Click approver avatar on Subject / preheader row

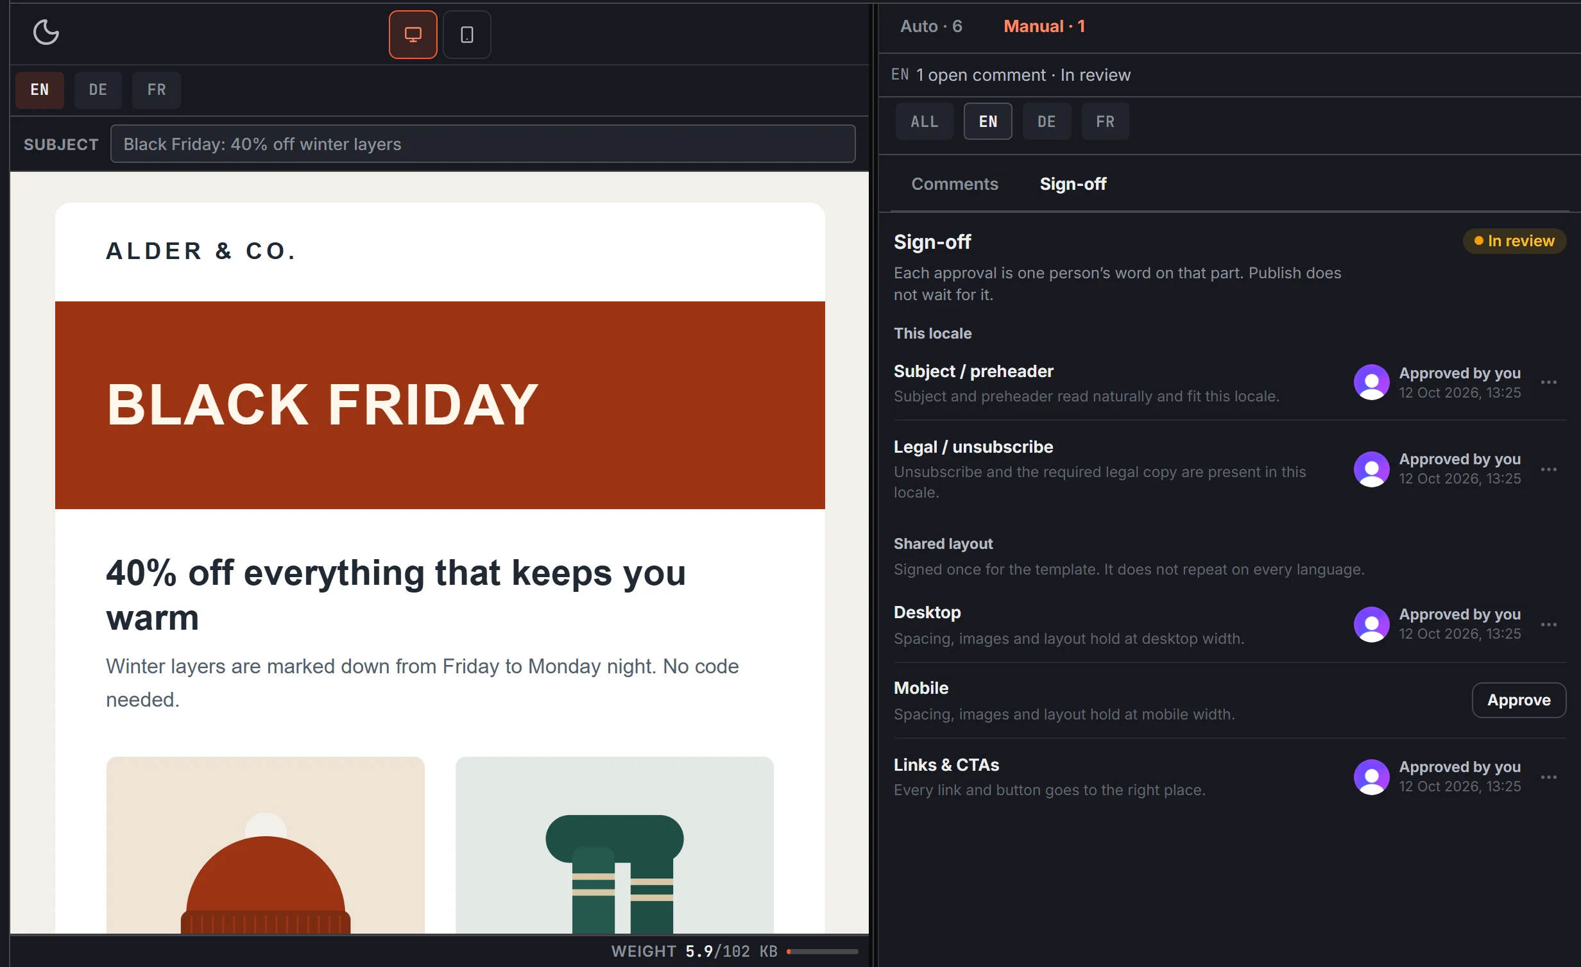pos(1371,383)
